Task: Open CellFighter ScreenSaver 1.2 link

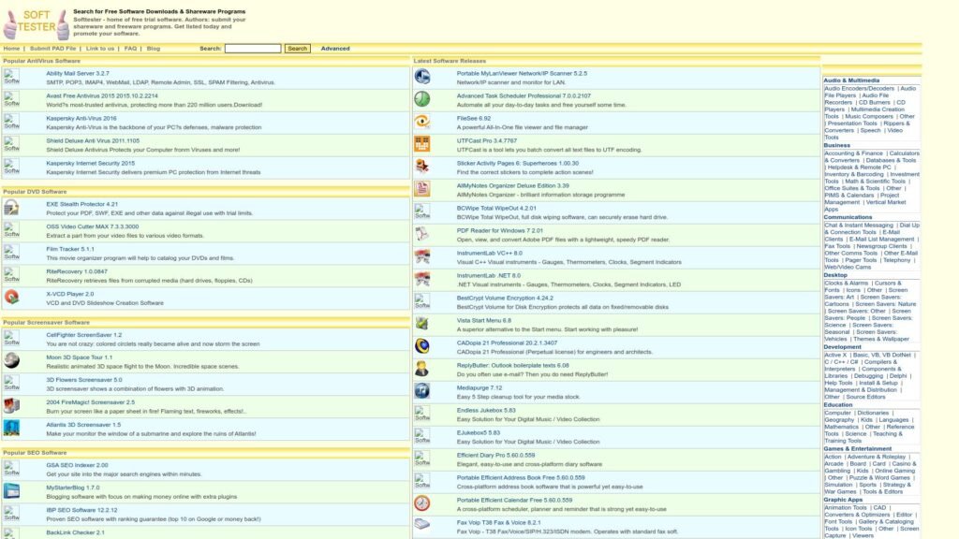Action: (84, 335)
